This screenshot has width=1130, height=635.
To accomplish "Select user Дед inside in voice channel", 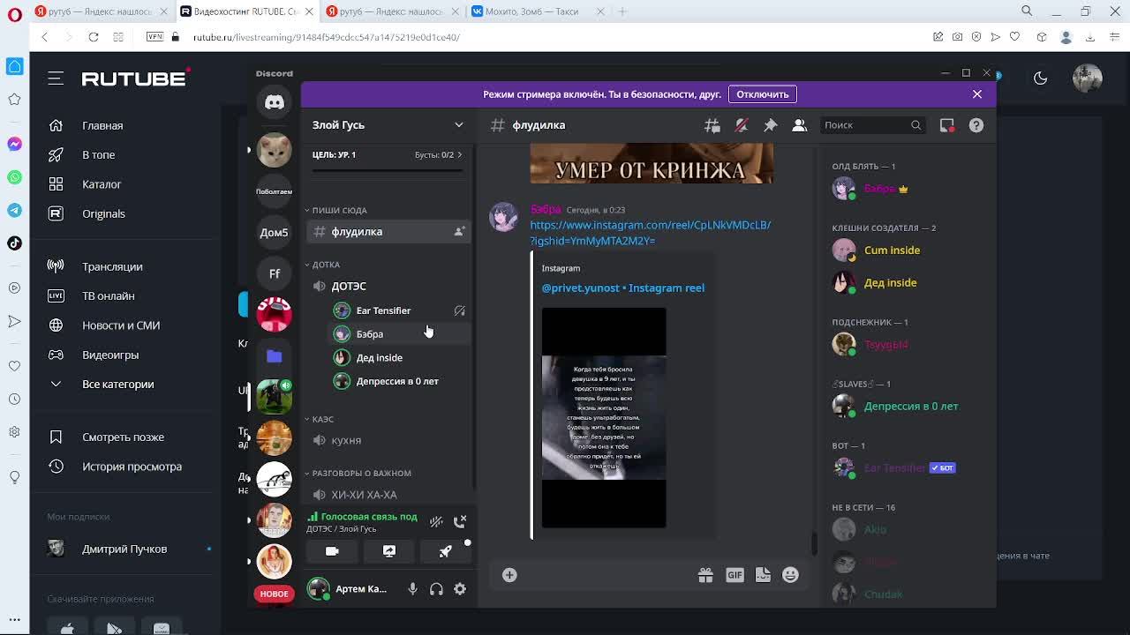I will click(399, 357).
